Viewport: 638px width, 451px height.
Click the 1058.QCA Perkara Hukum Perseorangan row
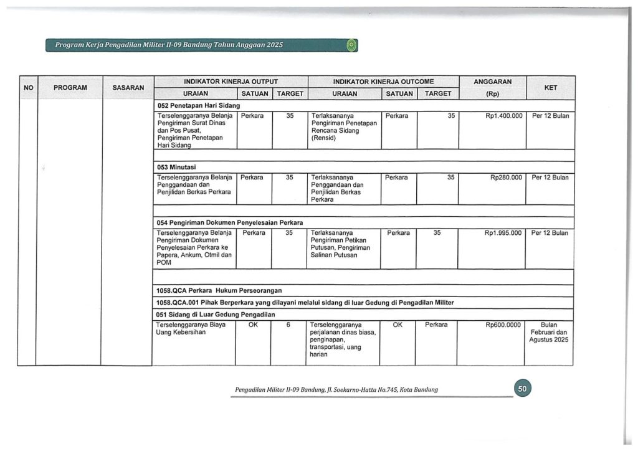[x=219, y=290]
